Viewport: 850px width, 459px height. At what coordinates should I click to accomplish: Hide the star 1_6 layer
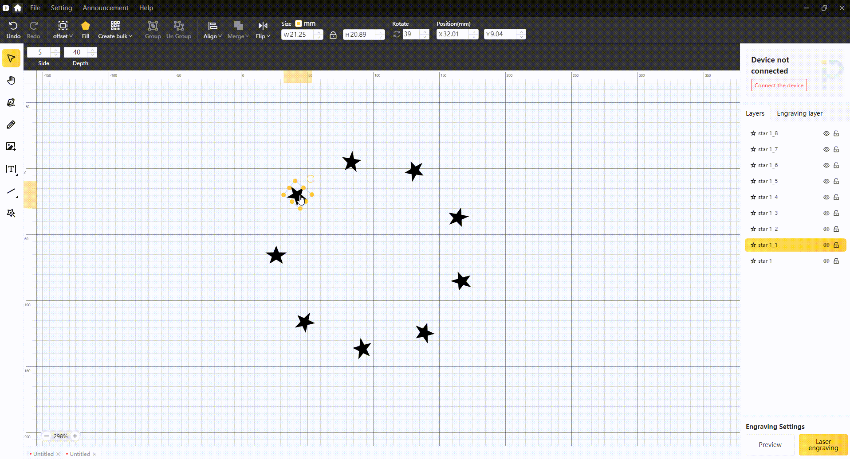(x=826, y=165)
